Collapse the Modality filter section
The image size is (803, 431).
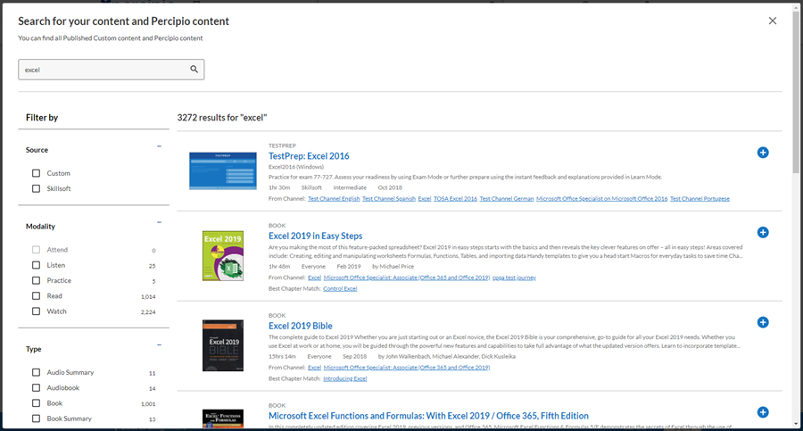pyautogui.click(x=160, y=222)
